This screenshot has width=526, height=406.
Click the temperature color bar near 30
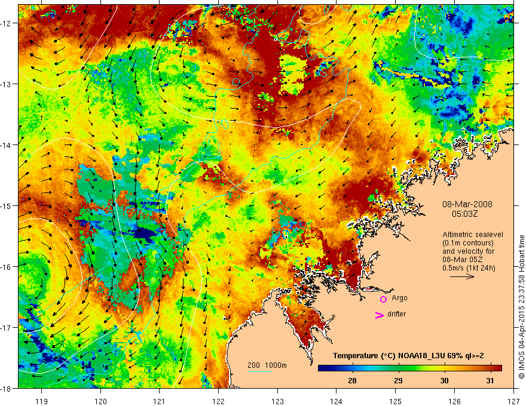445,368
